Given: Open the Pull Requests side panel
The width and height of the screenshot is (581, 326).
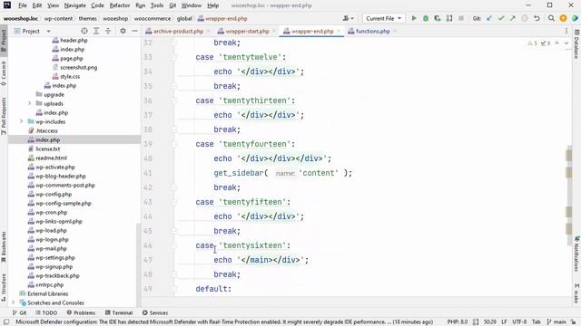Looking at the screenshot, I should (x=4, y=116).
